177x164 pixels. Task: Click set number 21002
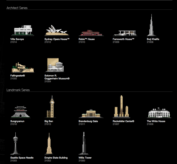click(x=47, y=161)
